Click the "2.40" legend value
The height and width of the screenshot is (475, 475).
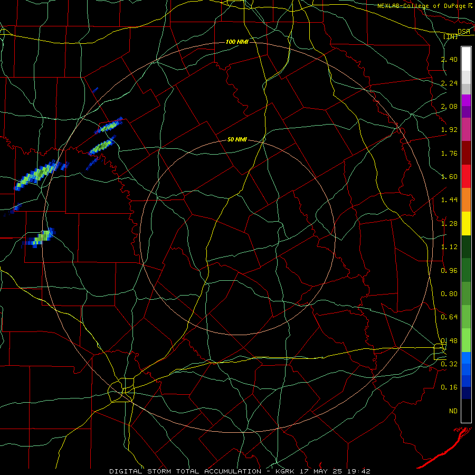click(449, 59)
